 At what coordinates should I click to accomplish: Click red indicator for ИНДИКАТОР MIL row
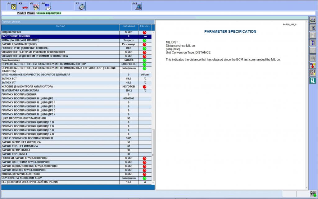point(144,33)
